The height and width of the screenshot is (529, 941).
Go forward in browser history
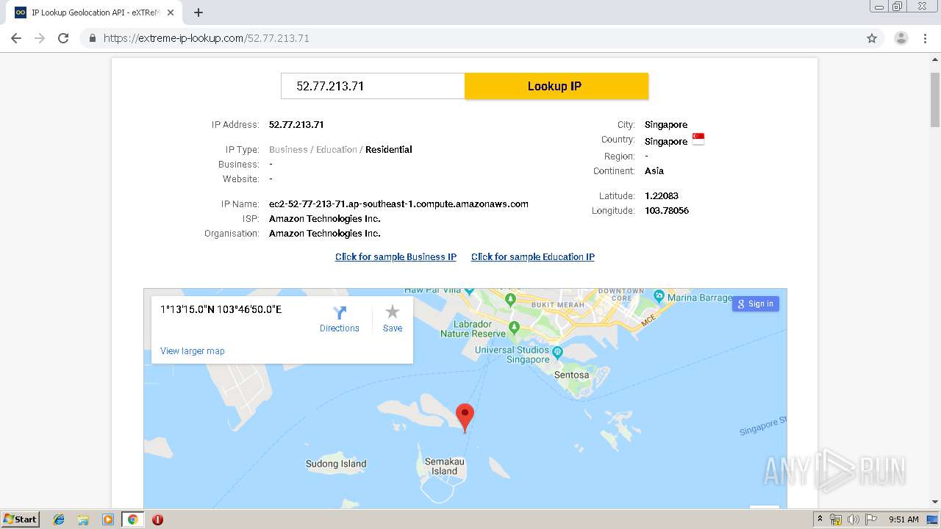tap(40, 38)
